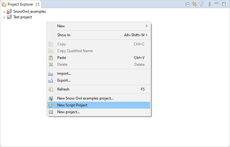The height and width of the screenshot is (147, 230).
Task: Click the Refresh icon in the menu
Action: pos(51,89)
